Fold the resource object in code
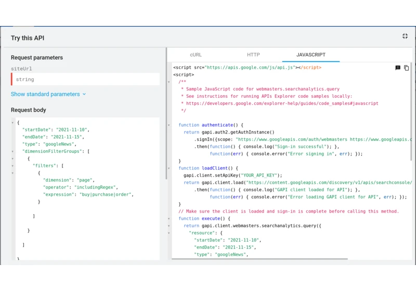This screenshot has height=291, width=416. (168, 233)
